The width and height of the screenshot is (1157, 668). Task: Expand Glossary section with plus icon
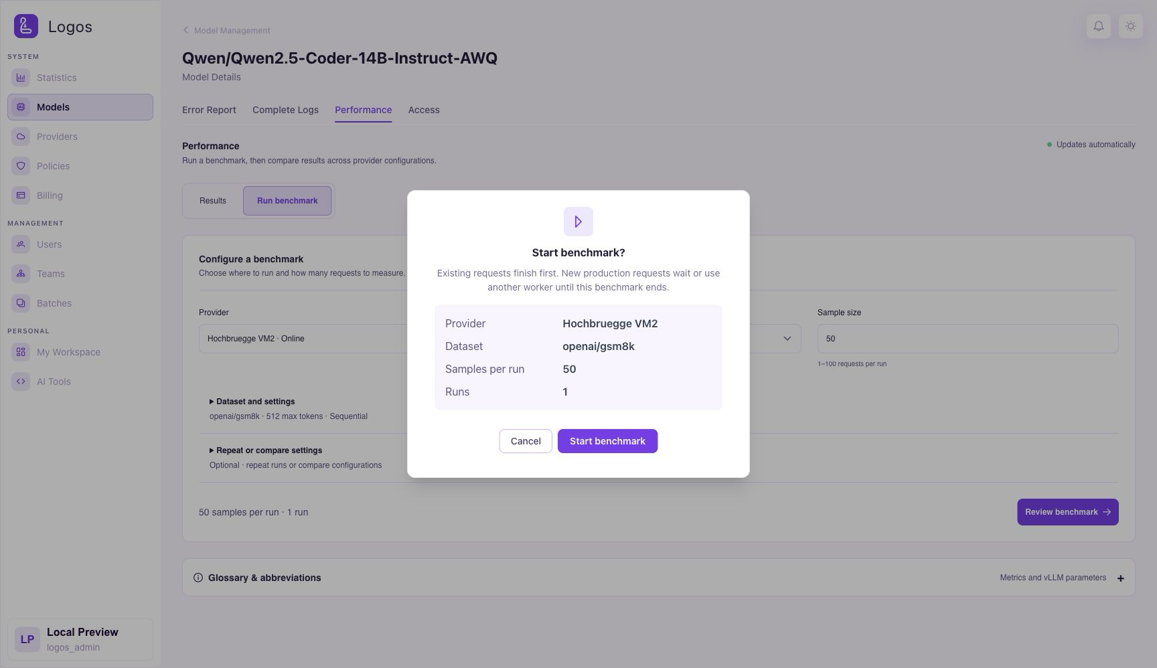(1120, 578)
